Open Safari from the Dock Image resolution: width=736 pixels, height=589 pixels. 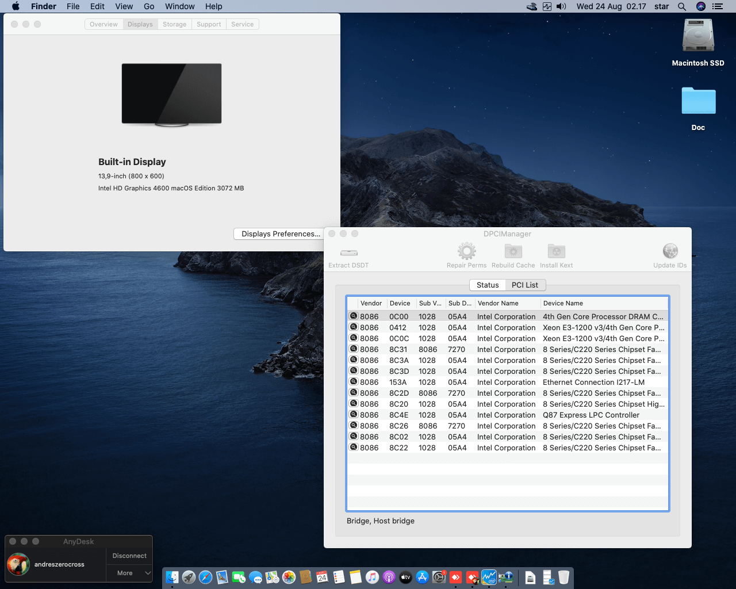[x=205, y=577]
